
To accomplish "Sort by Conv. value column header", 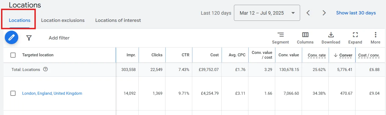I will [289, 55].
